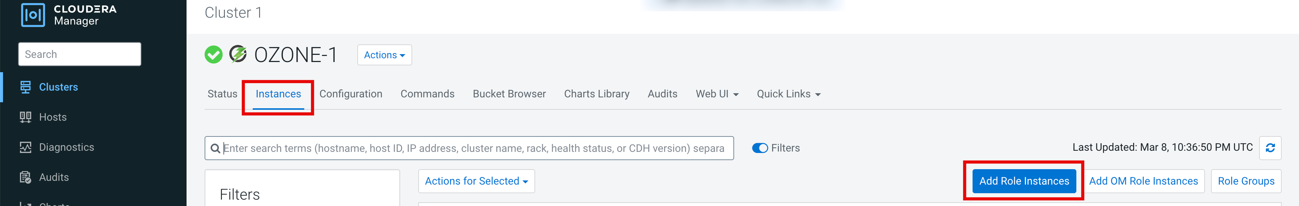Screen dimensions: 1299x206
Task: Click the Hosts sidebar icon
Action: [x=25, y=117]
